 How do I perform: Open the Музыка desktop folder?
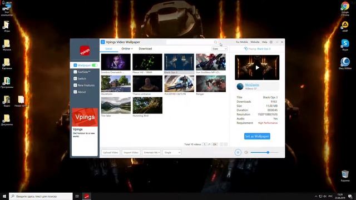tap(7, 45)
